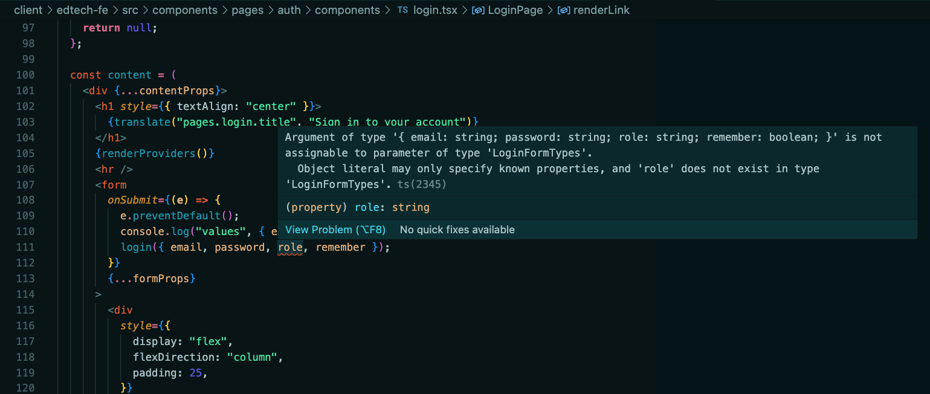Select the pages breadcrumb segment
The image size is (930, 394).
point(247,10)
